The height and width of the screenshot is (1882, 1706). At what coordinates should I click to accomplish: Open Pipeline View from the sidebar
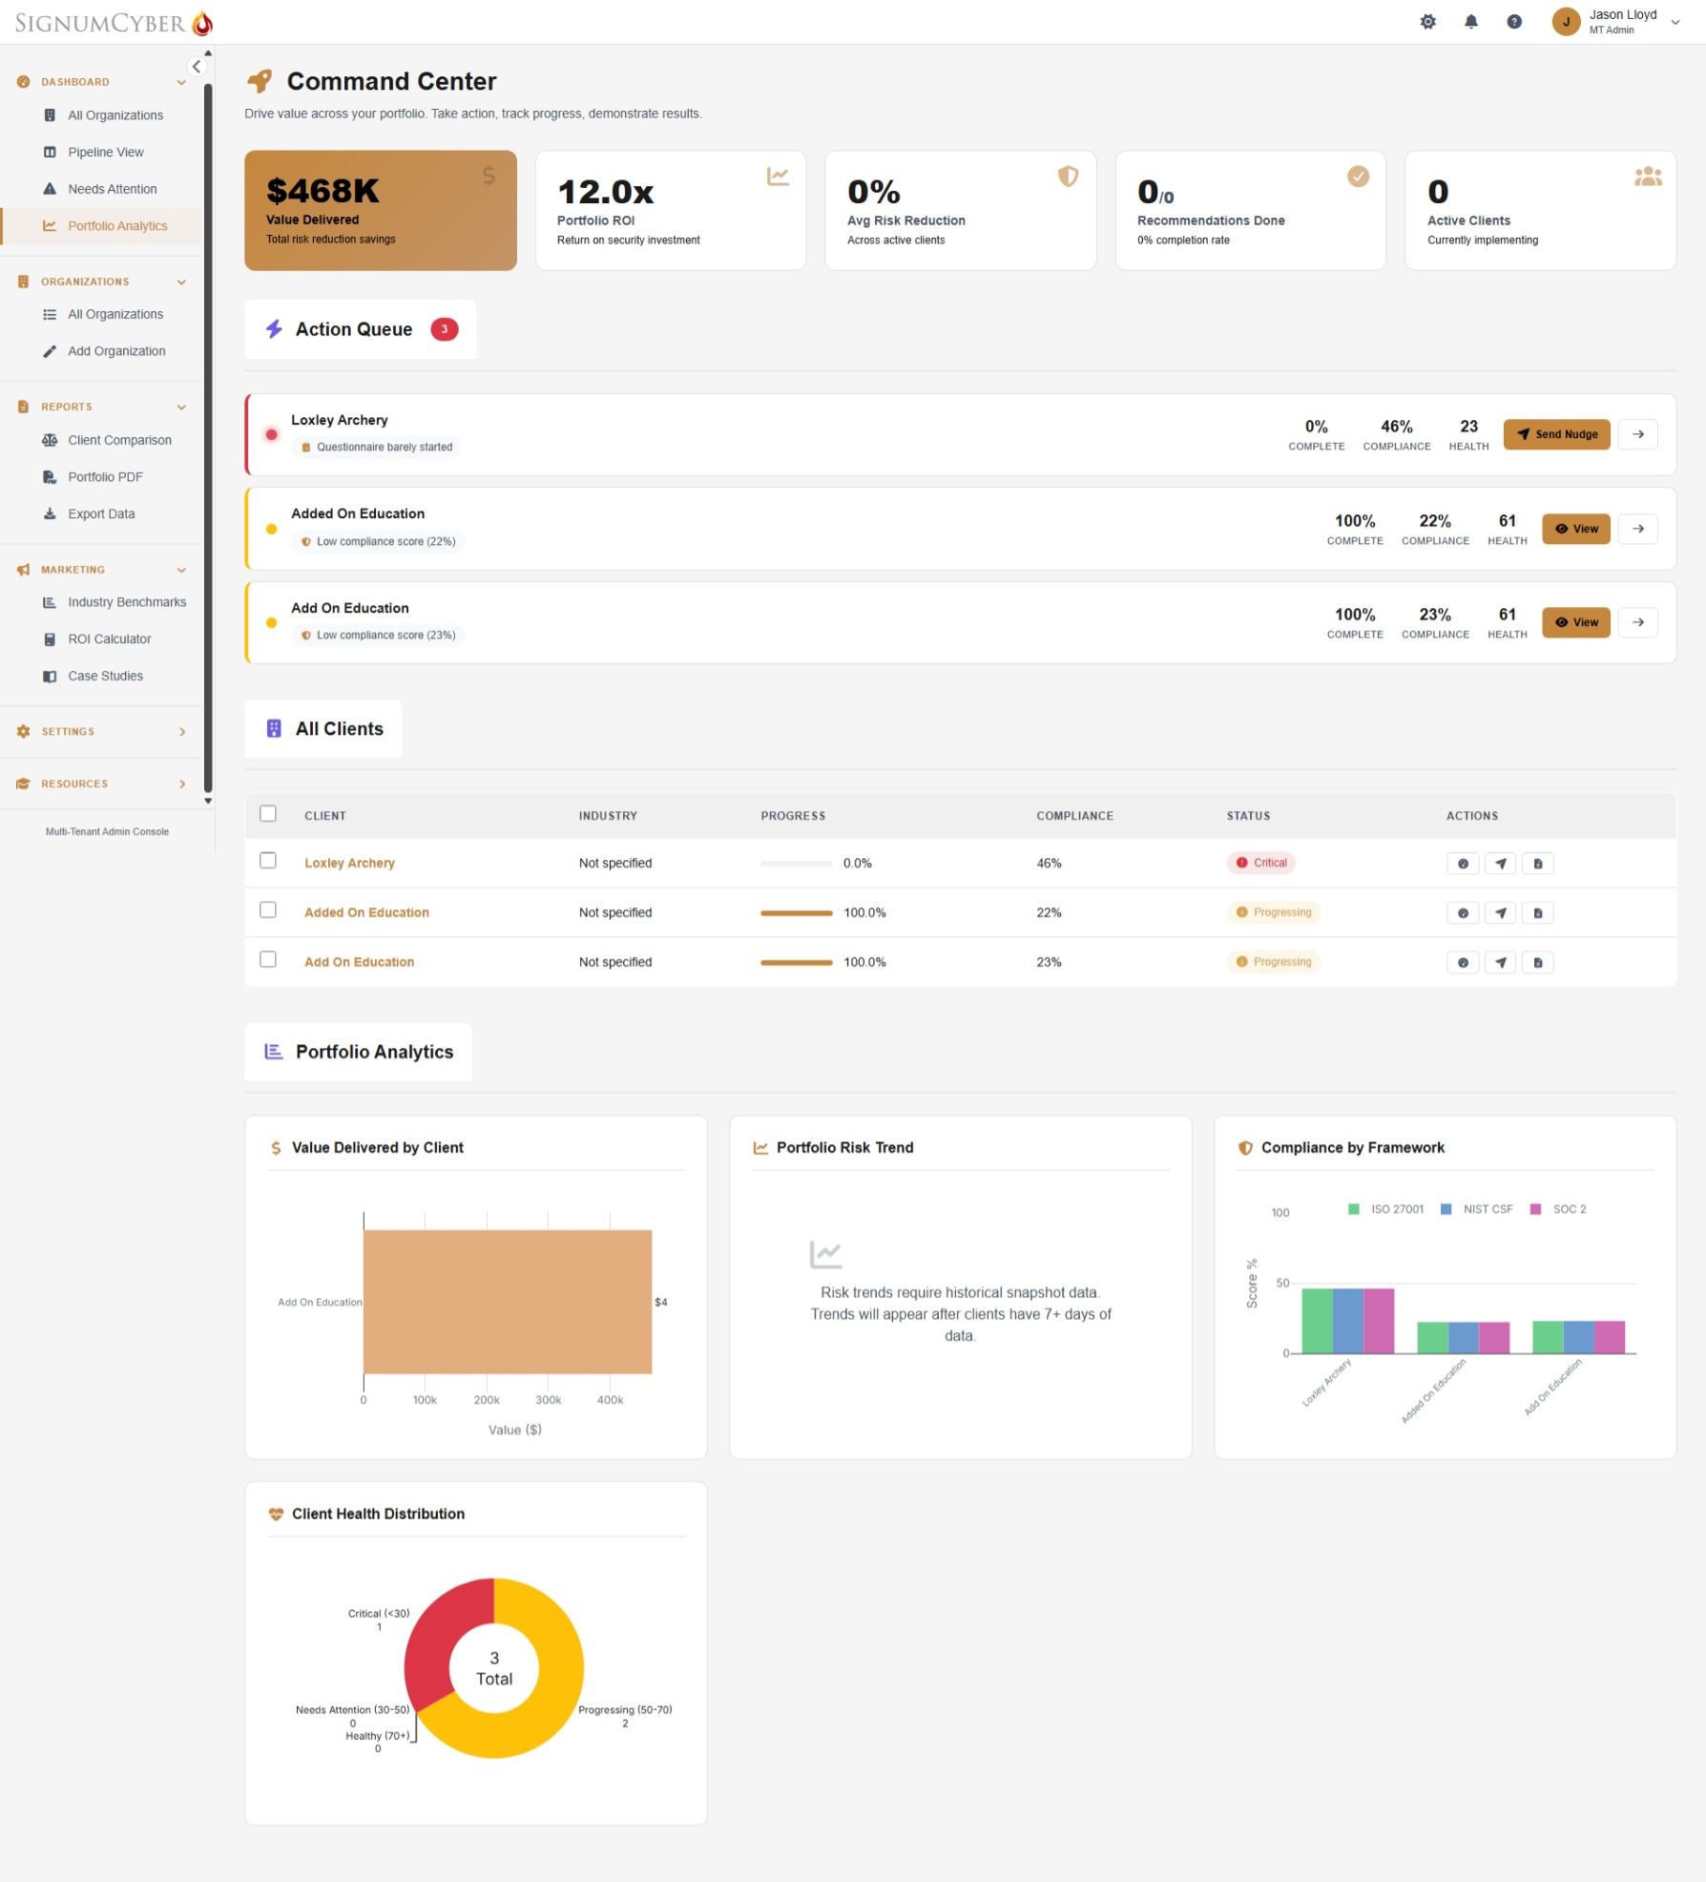click(x=105, y=152)
